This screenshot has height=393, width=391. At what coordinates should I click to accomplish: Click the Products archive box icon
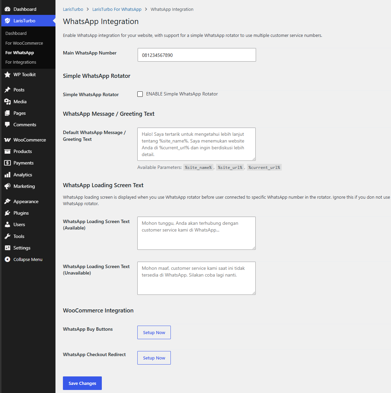pyautogui.click(x=7, y=151)
